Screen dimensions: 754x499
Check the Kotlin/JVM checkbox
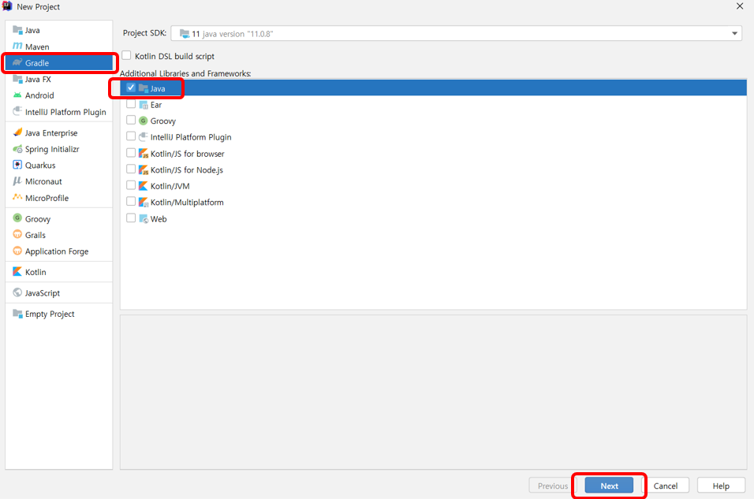[x=131, y=185]
